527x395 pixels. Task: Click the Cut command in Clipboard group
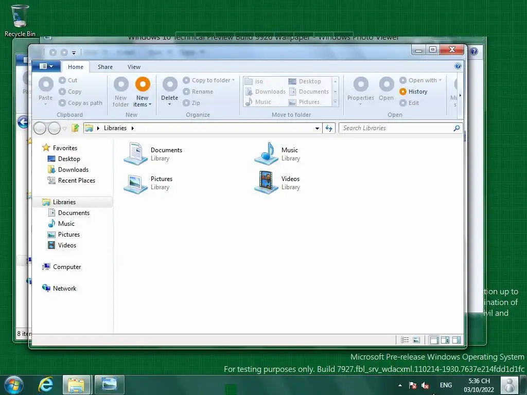click(x=68, y=80)
